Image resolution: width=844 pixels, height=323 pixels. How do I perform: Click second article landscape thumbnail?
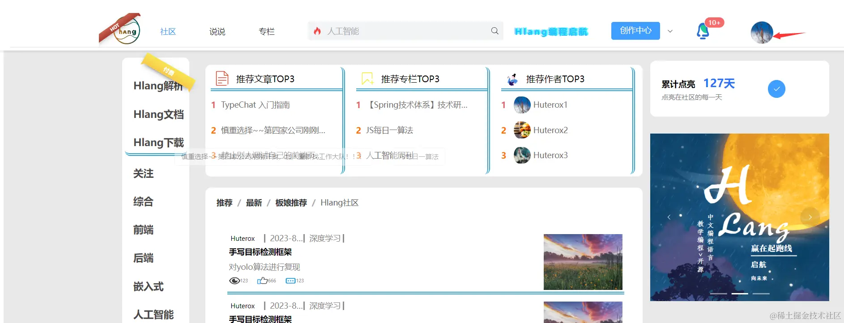click(583, 312)
